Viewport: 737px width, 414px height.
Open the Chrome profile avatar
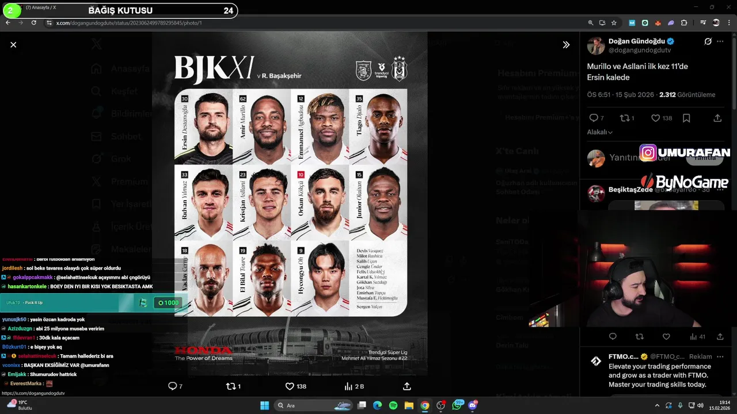point(716,23)
